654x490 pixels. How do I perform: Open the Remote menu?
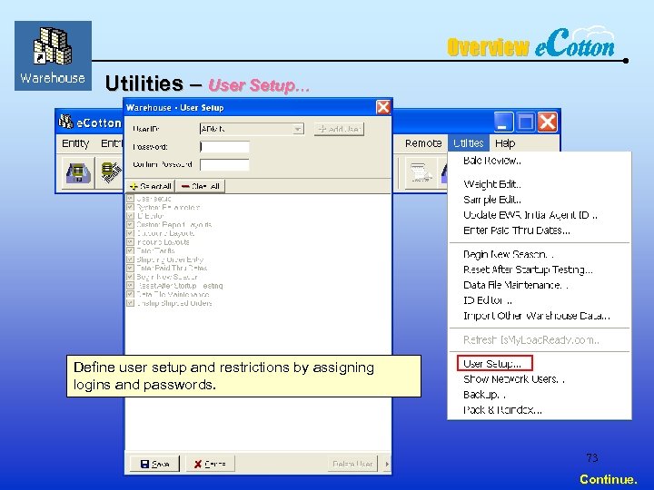coord(423,143)
